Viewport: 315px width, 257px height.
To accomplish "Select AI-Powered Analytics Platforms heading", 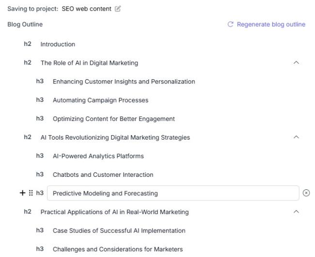I will [98, 156].
